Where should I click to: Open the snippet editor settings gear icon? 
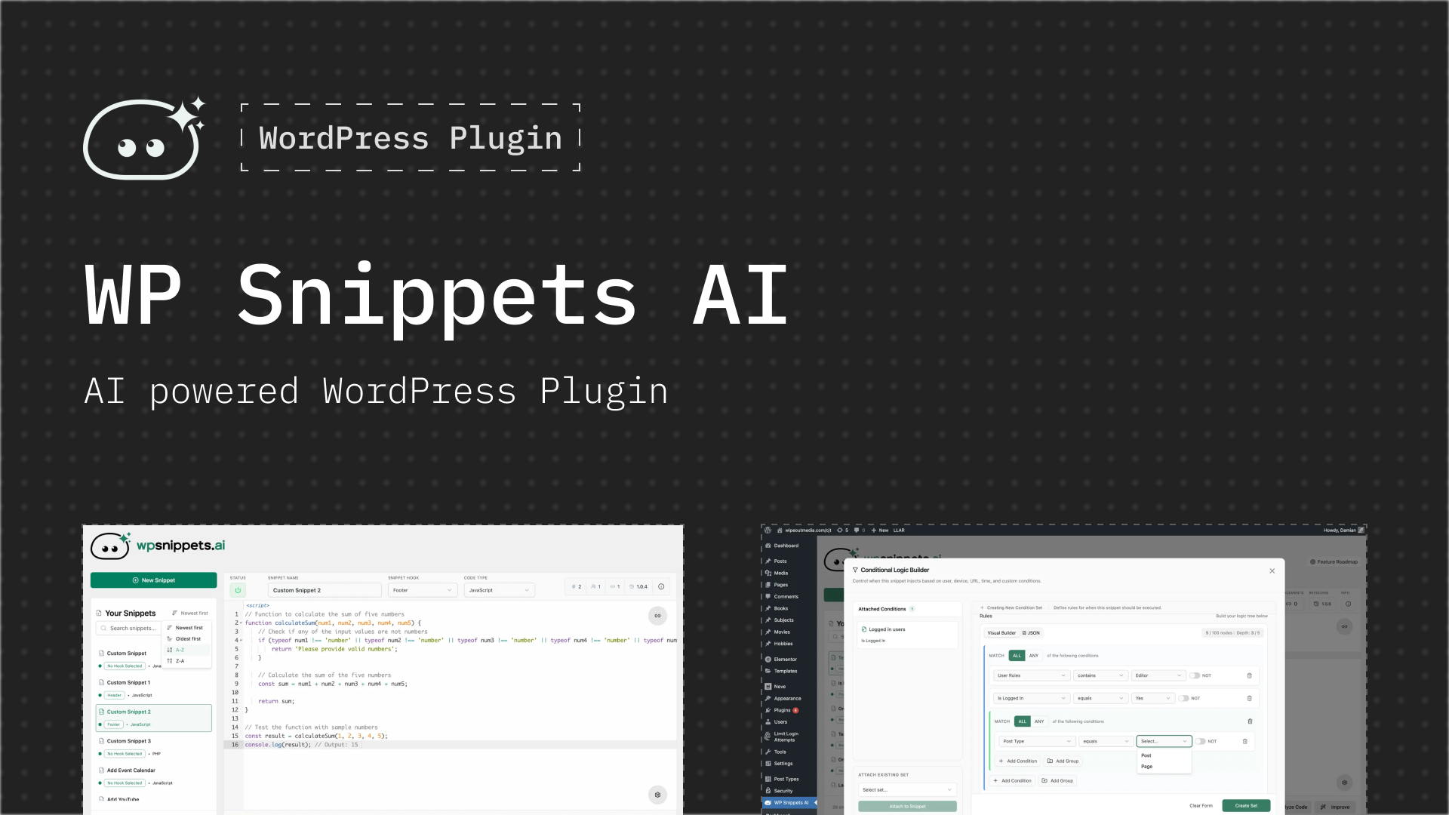(x=657, y=795)
